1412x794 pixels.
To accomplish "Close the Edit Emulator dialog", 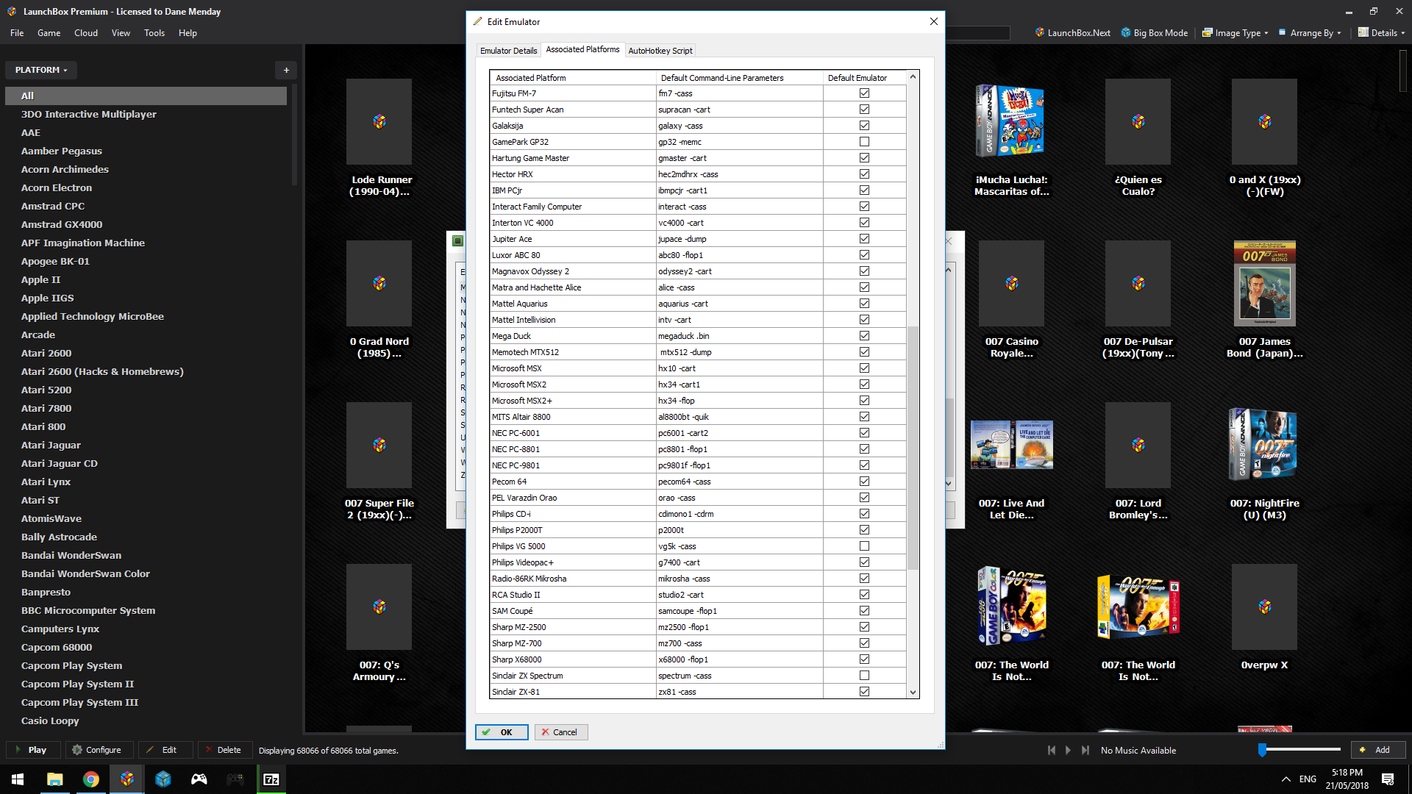I will tap(933, 21).
